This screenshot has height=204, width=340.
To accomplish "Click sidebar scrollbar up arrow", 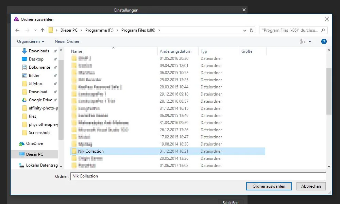I will [61, 50].
